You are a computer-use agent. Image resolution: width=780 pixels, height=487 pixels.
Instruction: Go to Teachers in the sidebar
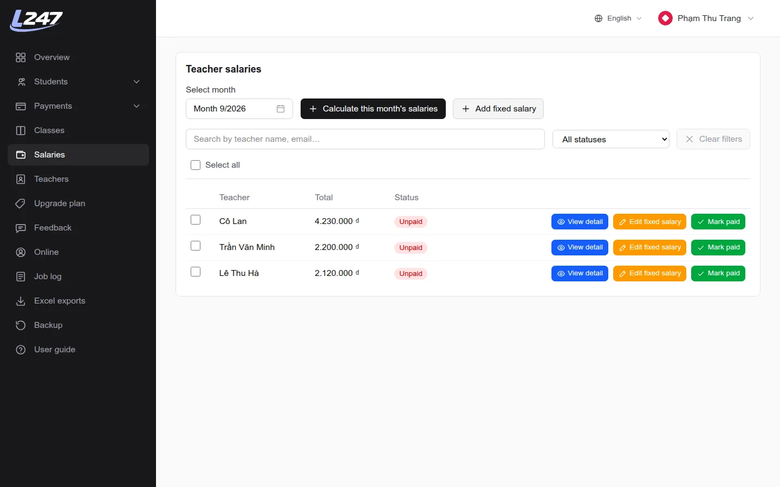pyautogui.click(x=79, y=179)
